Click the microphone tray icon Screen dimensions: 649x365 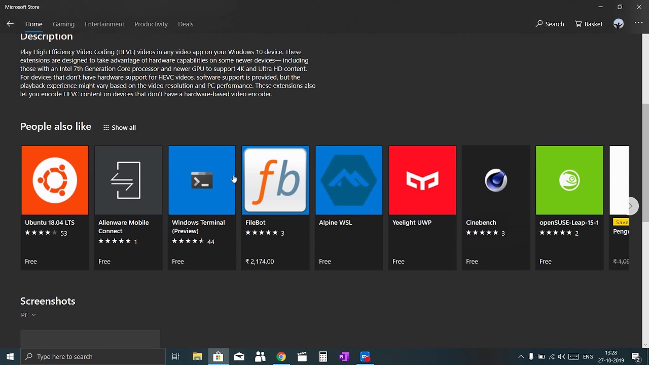[x=531, y=356]
